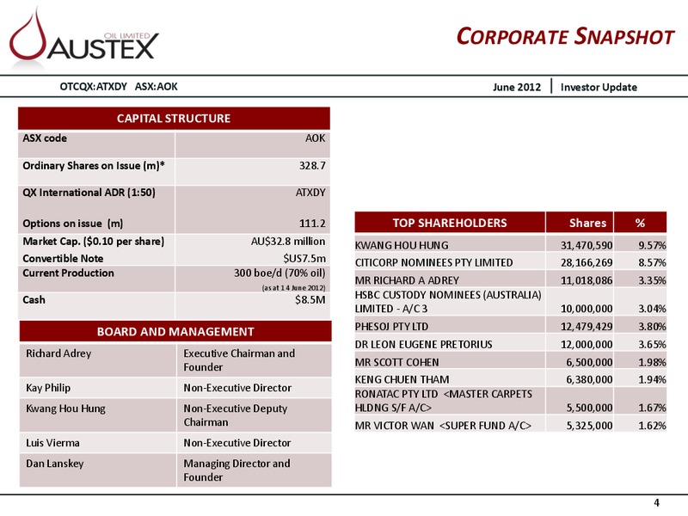The image size is (688, 516).
Task: Click the Market Cap. row label
Action: 94,242
